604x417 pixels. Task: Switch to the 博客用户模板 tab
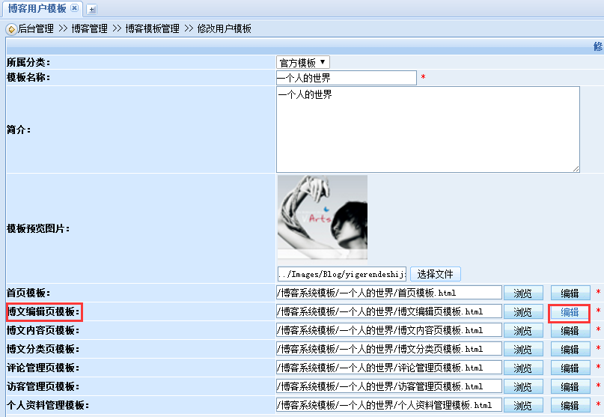tap(37, 9)
